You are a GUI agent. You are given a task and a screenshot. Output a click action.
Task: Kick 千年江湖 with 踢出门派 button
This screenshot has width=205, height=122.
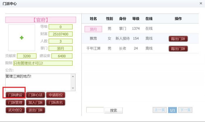[x=178, y=49]
